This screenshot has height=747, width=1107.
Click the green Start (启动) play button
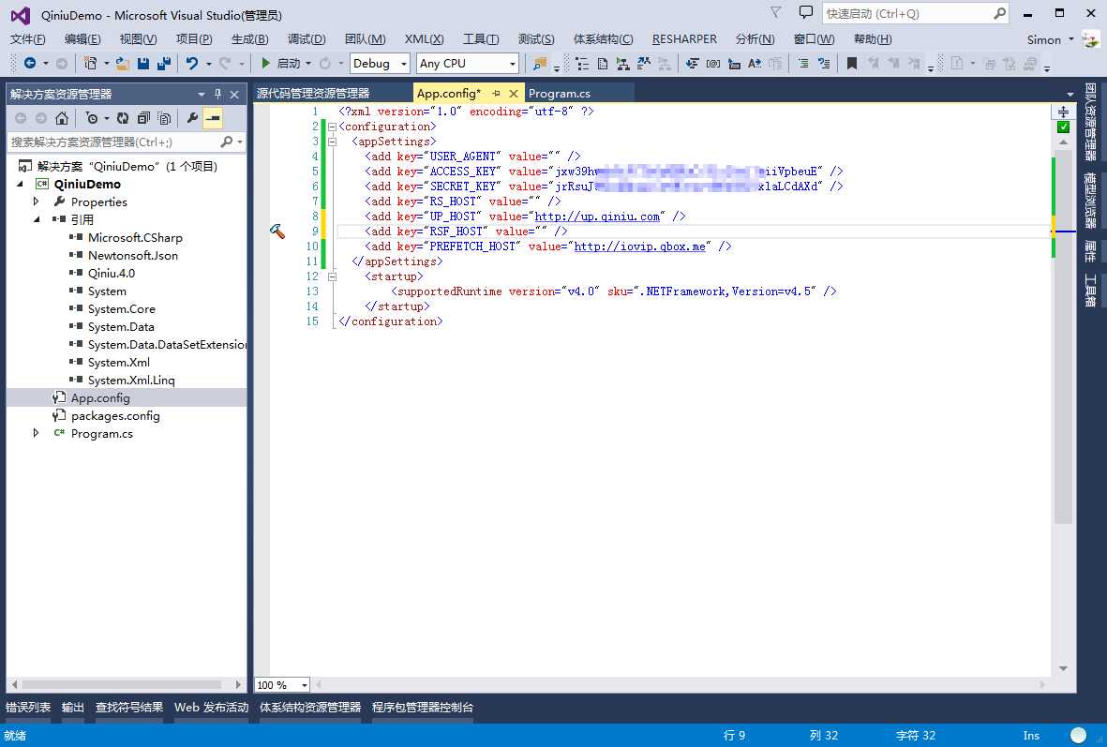point(265,64)
